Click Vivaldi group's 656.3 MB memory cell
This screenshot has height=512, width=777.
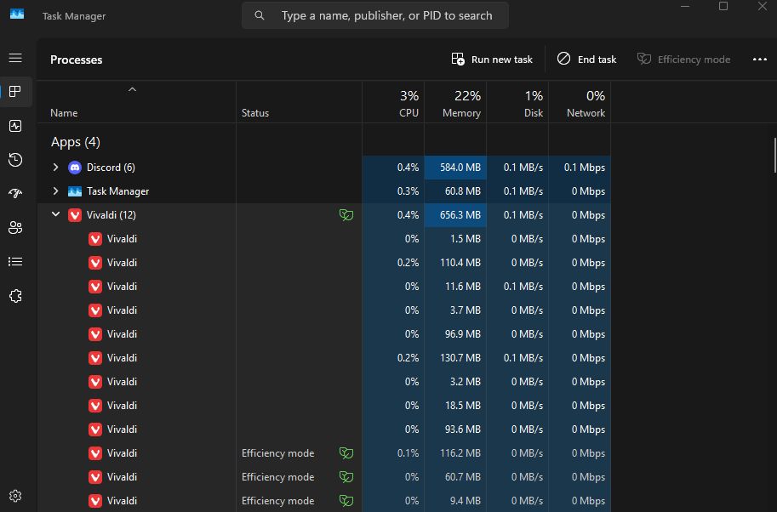tap(455, 215)
